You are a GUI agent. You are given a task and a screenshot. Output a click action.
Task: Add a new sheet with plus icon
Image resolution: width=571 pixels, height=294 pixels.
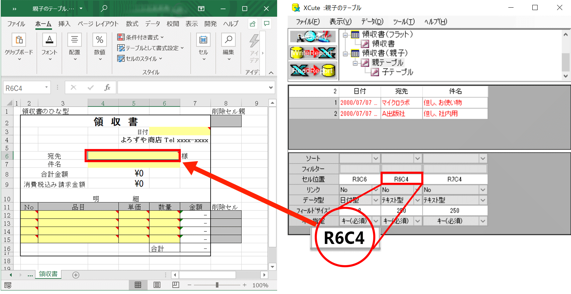point(76,275)
